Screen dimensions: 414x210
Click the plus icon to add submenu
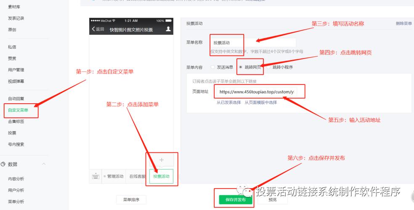(162, 160)
